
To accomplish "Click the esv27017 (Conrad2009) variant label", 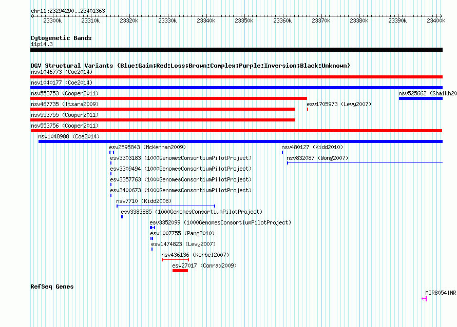I will pyautogui.click(x=204, y=265).
